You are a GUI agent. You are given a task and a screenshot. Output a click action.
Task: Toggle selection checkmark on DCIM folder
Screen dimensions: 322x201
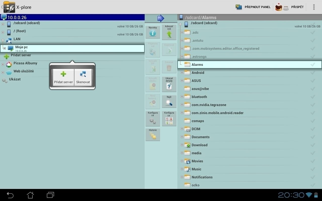click(313, 129)
